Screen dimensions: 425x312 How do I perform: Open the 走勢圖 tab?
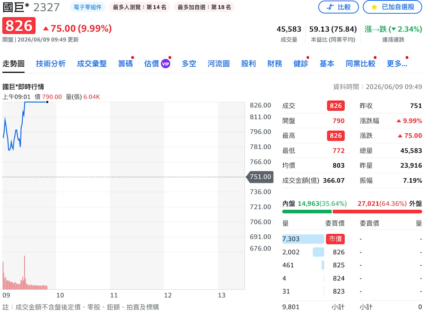(x=13, y=64)
